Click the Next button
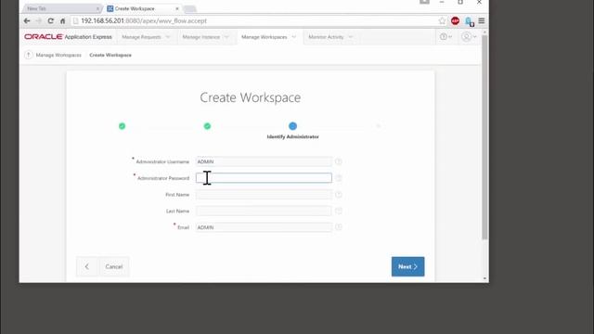This screenshot has height=334, width=594. [408, 266]
